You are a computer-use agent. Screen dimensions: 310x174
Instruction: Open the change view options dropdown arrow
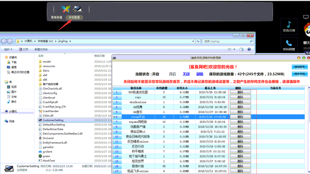click(234, 49)
